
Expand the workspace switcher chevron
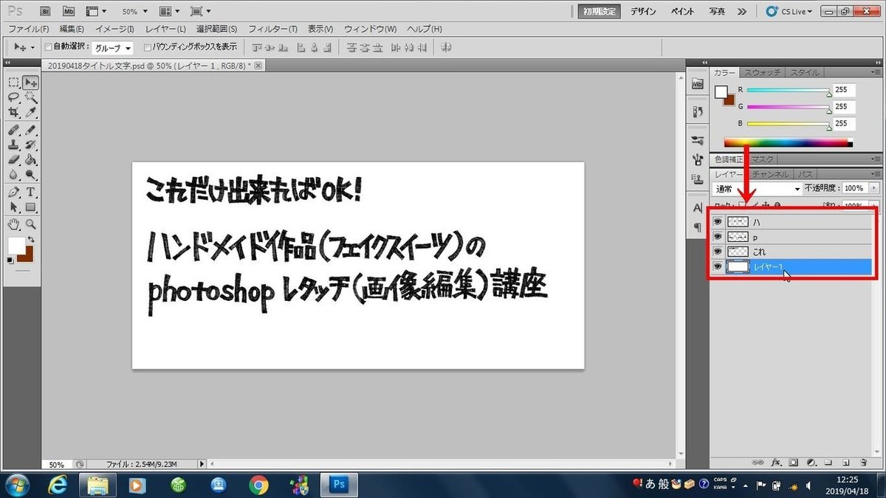click(x=742, y=11)
